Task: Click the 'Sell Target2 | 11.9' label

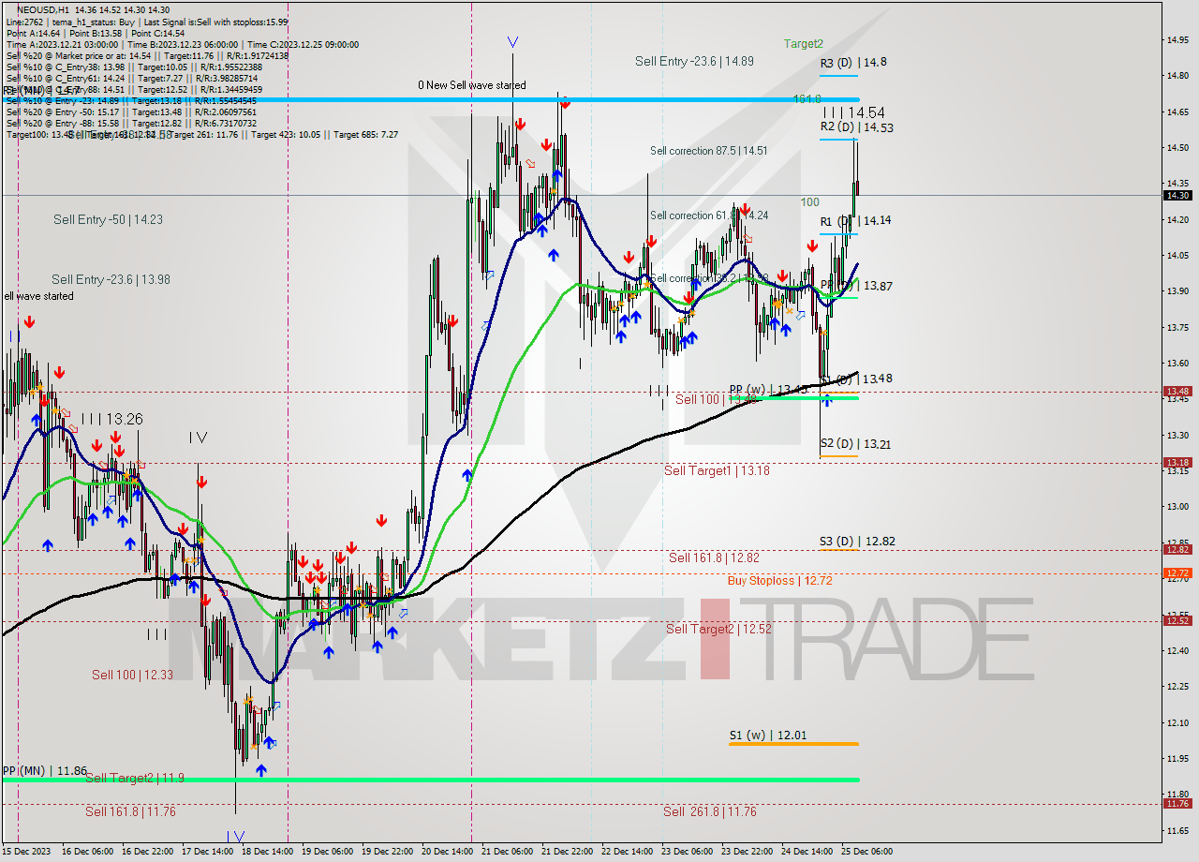Action: click(134, 779)
